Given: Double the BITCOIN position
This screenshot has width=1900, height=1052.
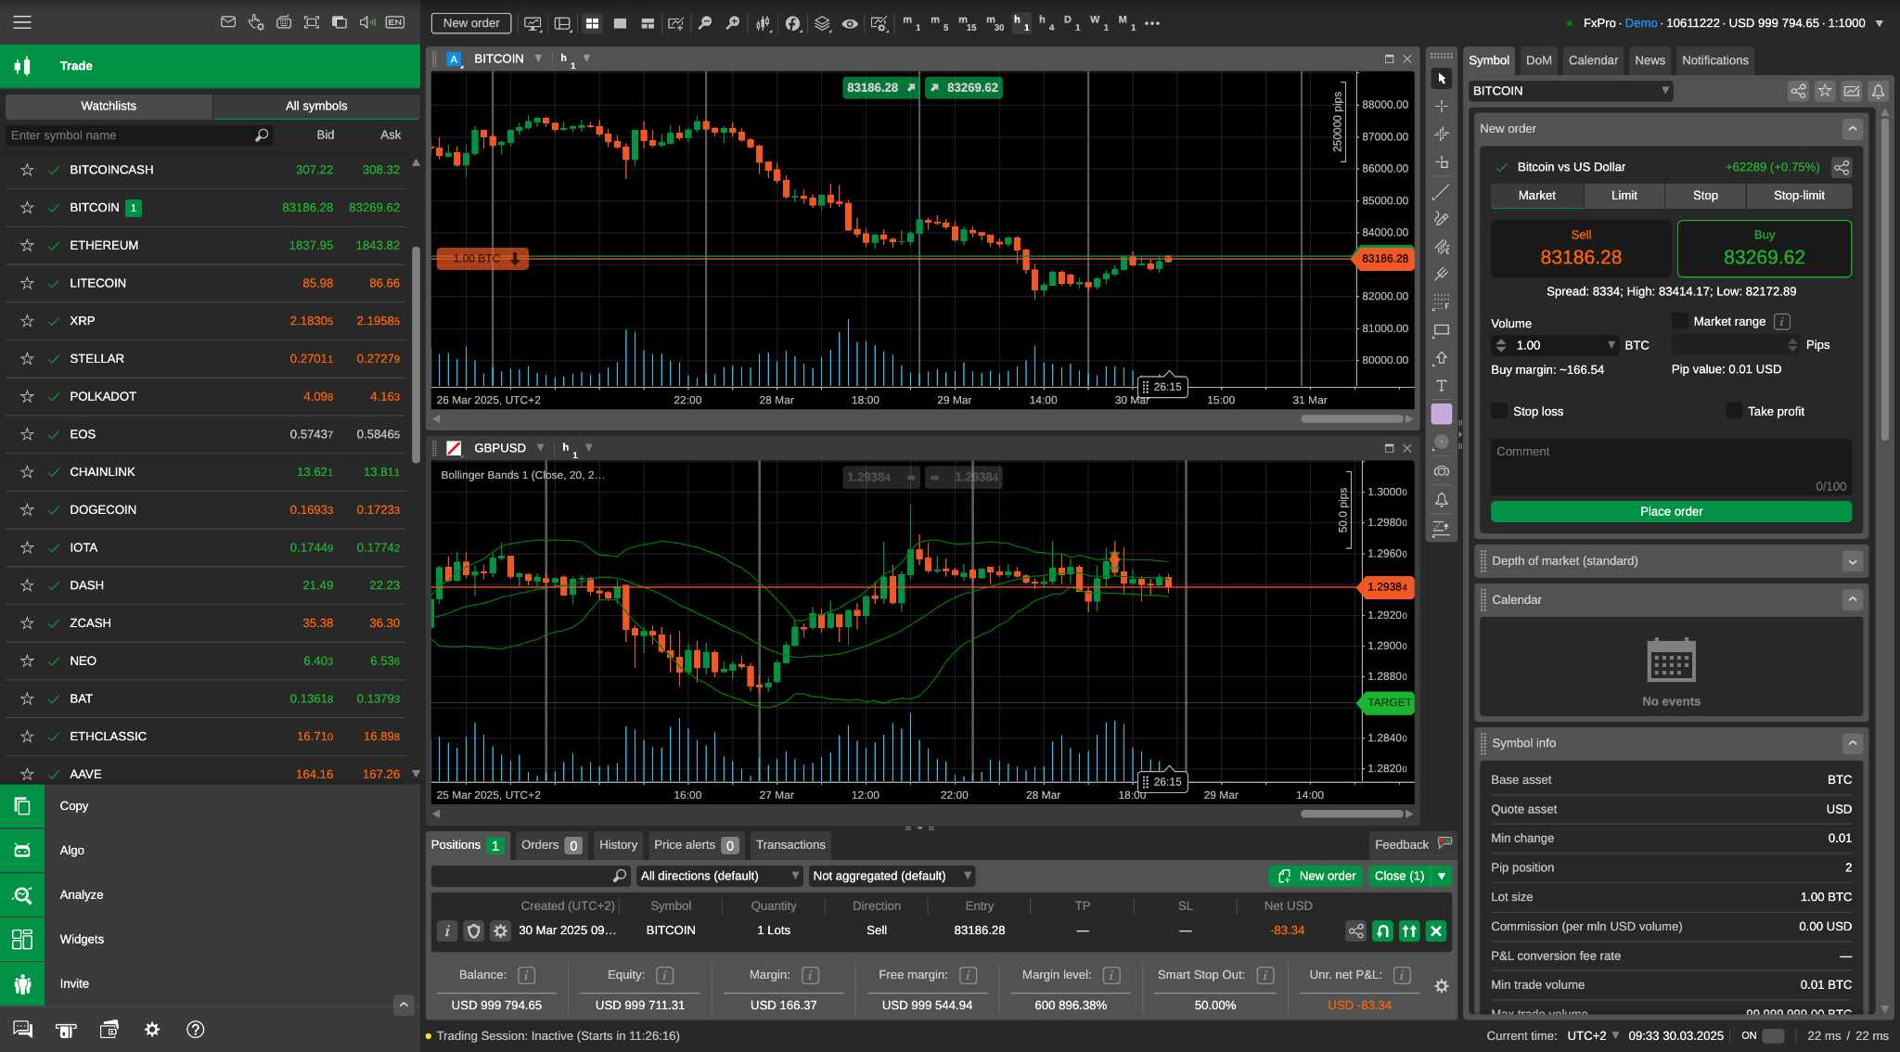Looking at the screenshot, I should point(1409,931).
